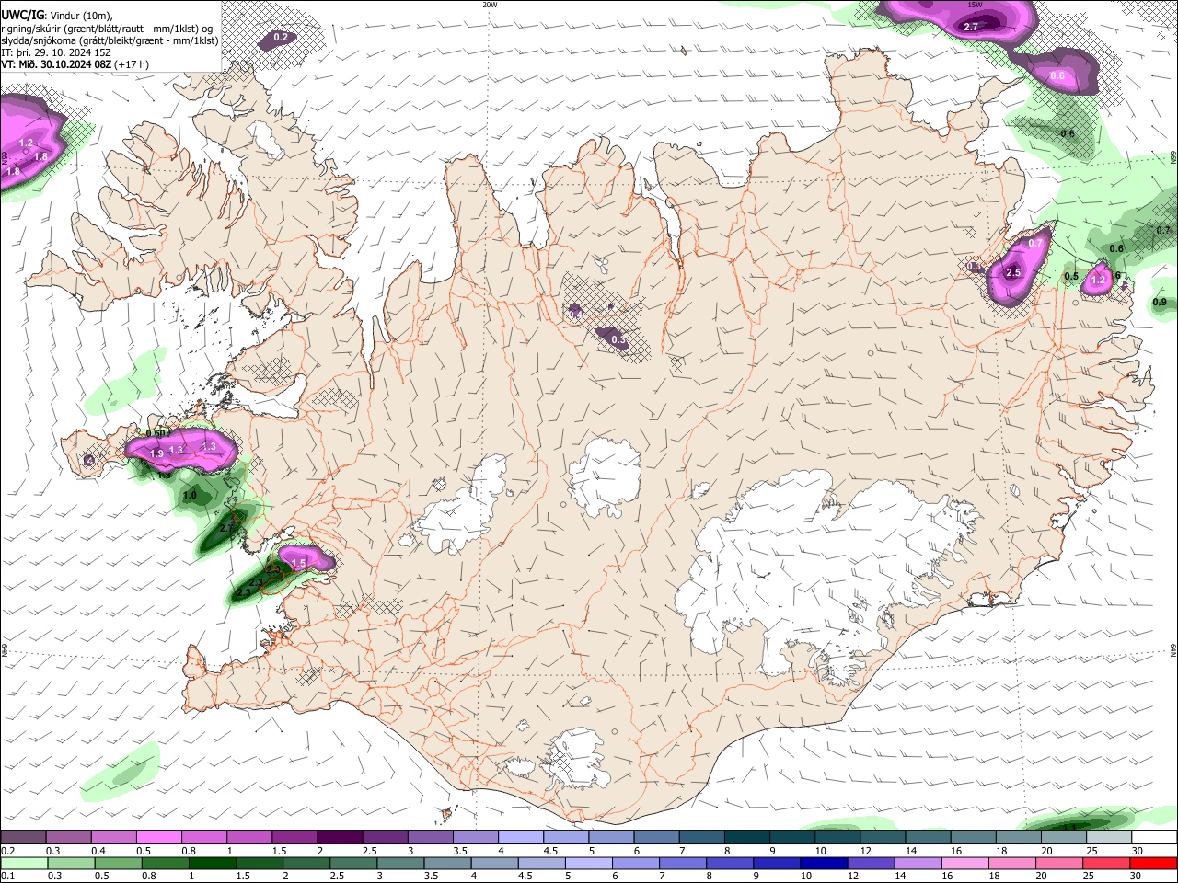Click the 1.1 value at the bottom green patch

point(1069,827)
